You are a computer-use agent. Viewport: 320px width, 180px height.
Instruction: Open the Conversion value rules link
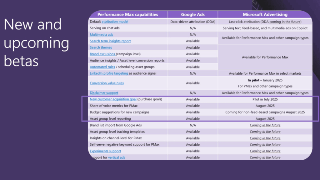[x=107, y=83]
